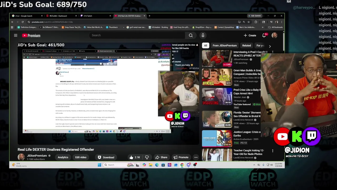The height and width of the screenshot is (190, 337).
Task: Expand more filter chips arrow
Action: coord(270,46)
